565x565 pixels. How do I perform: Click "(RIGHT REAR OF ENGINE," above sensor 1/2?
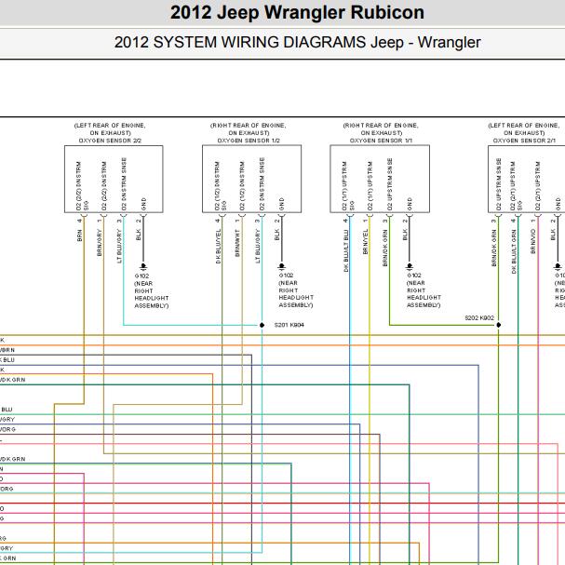[x=249, y=126]
